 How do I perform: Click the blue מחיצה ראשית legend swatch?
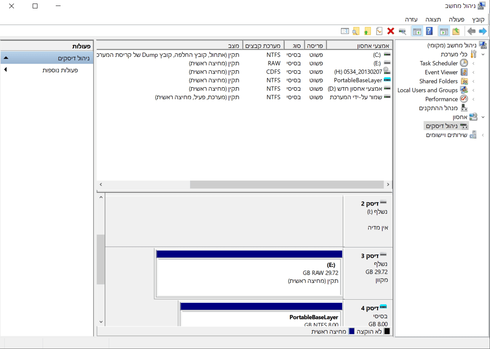[x=351, y=331]
